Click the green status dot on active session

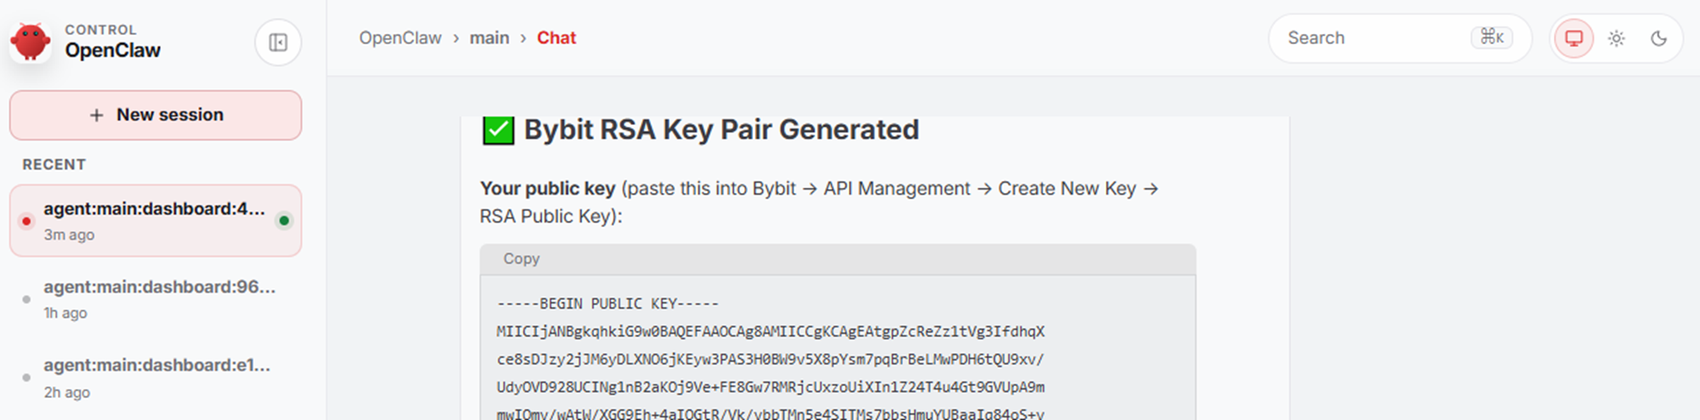point(284,221)
